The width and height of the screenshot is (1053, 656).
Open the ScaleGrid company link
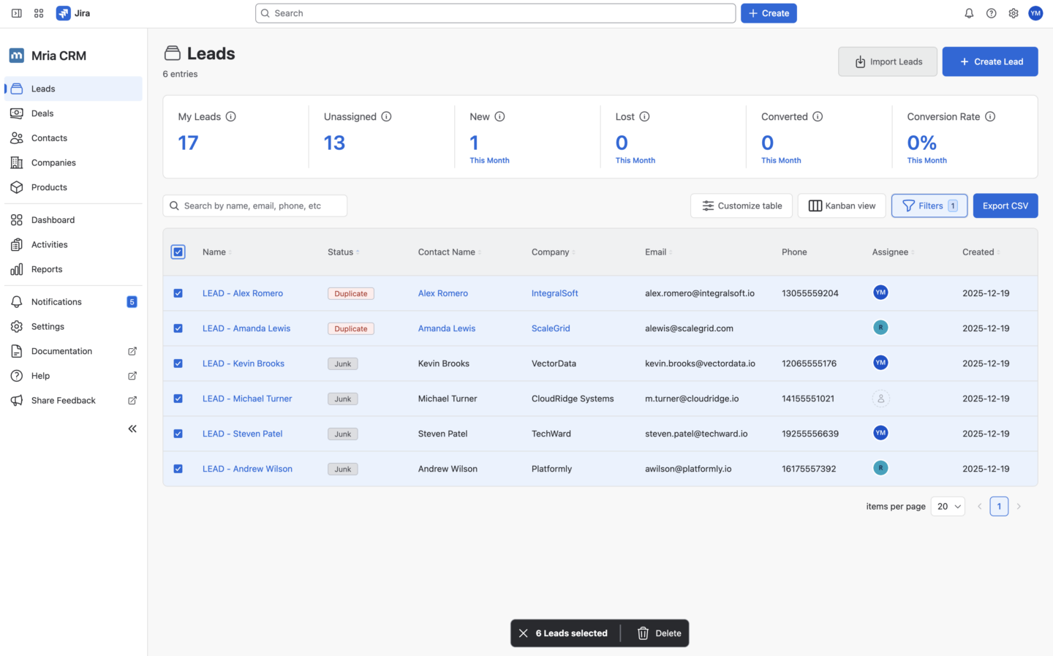click(551, 328)
